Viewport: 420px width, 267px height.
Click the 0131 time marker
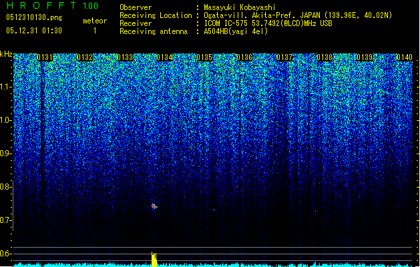(x=45, y=57)
